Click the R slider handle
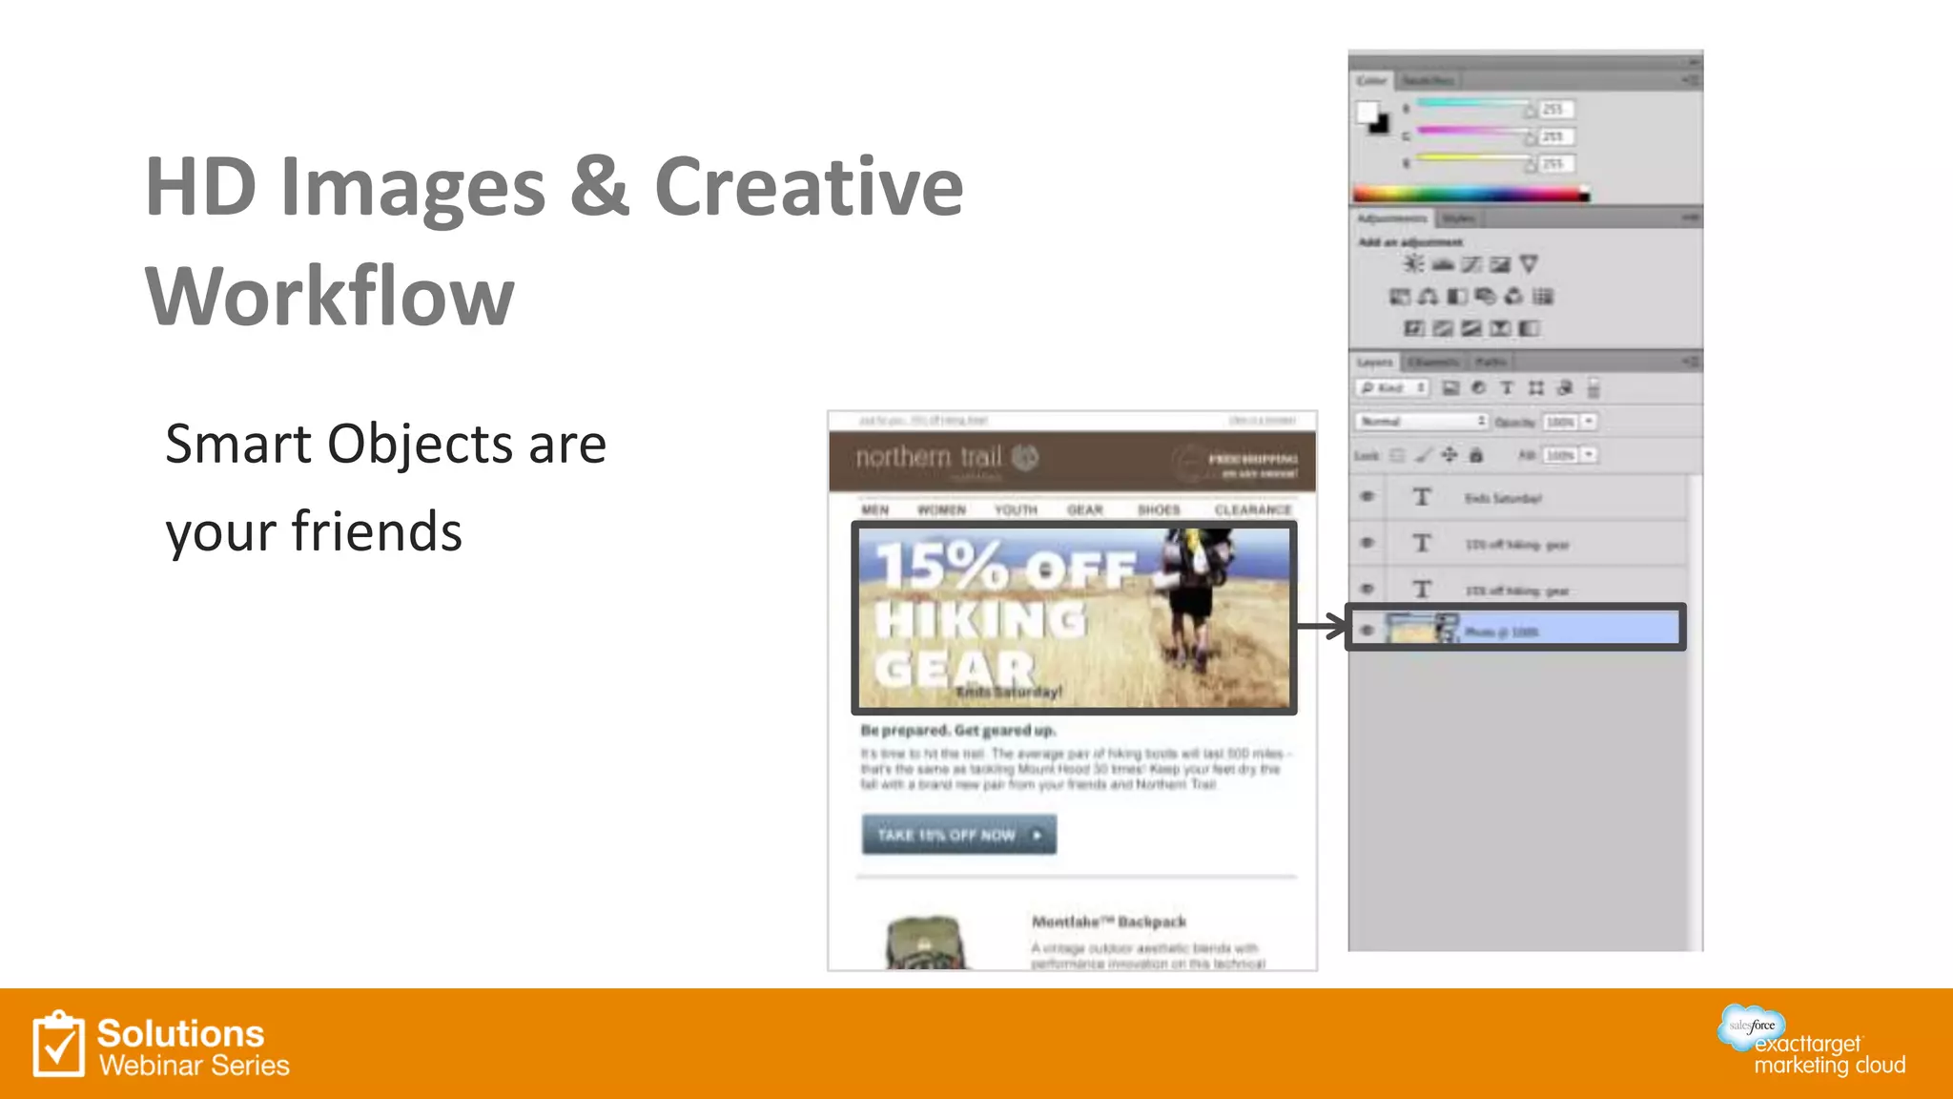 (1530, 111)
